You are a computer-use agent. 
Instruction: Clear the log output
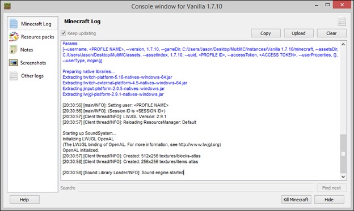(x=332, y=33)
